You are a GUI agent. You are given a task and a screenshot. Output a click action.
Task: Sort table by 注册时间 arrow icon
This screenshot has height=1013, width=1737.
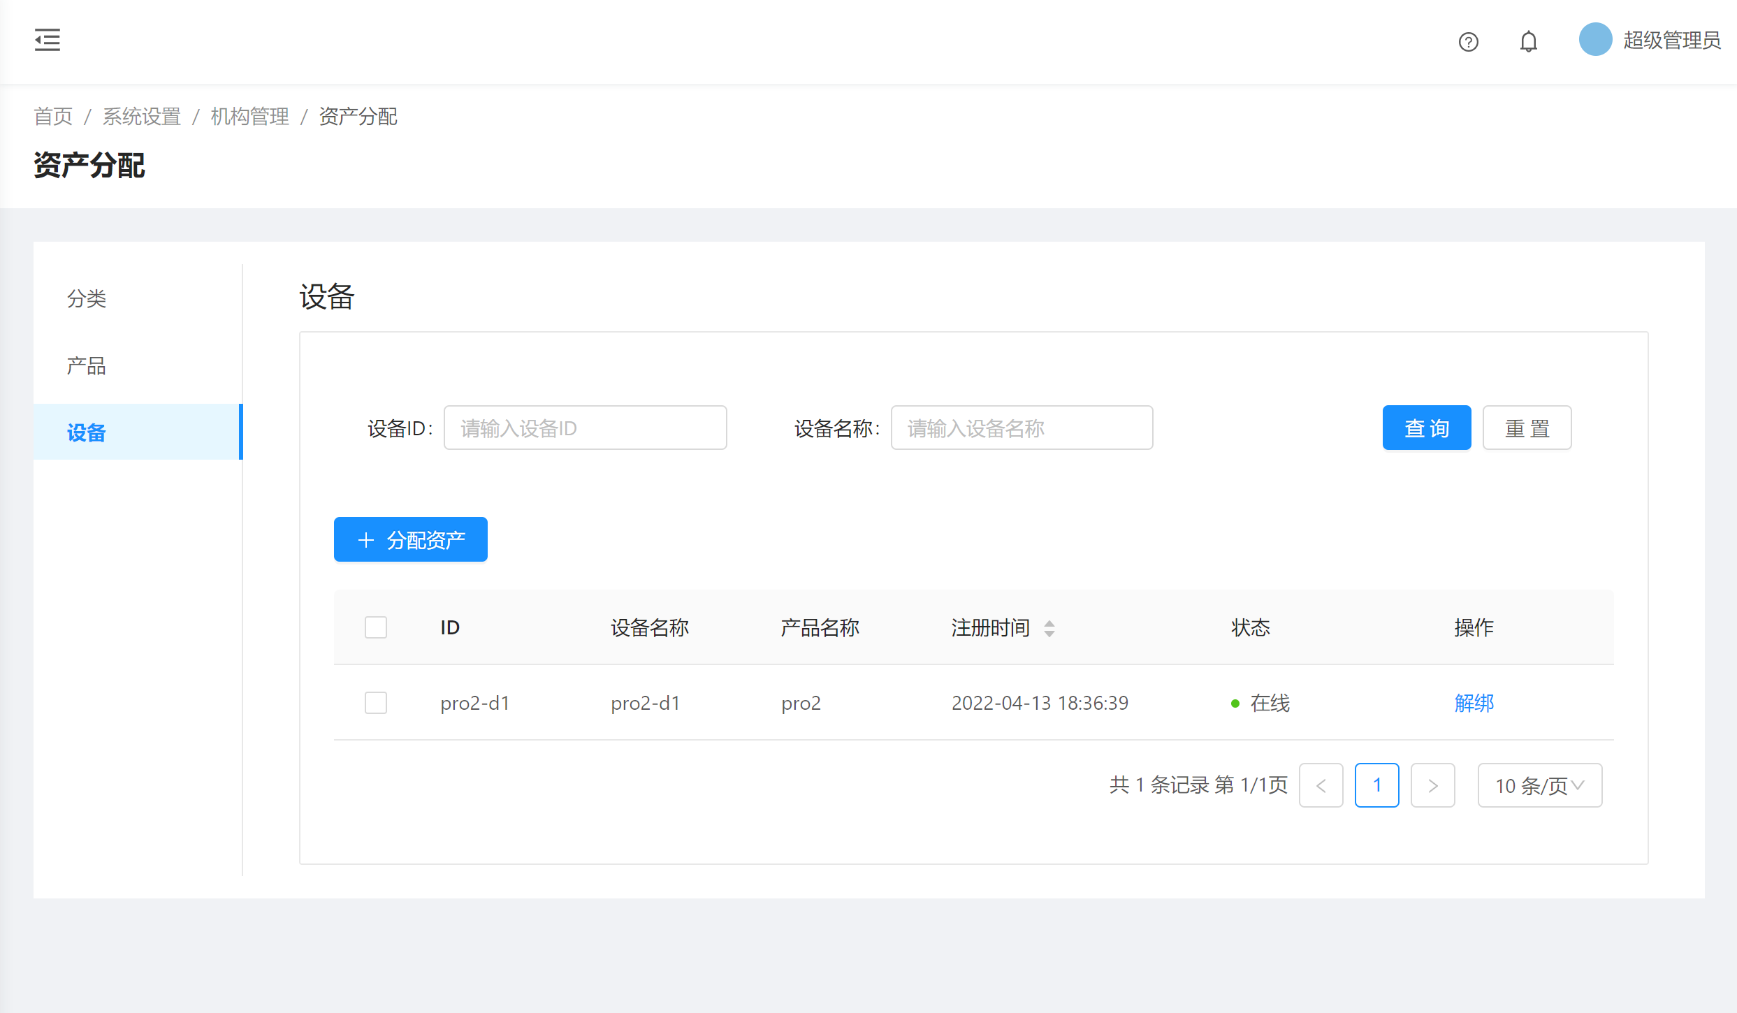pos(1049,628)
